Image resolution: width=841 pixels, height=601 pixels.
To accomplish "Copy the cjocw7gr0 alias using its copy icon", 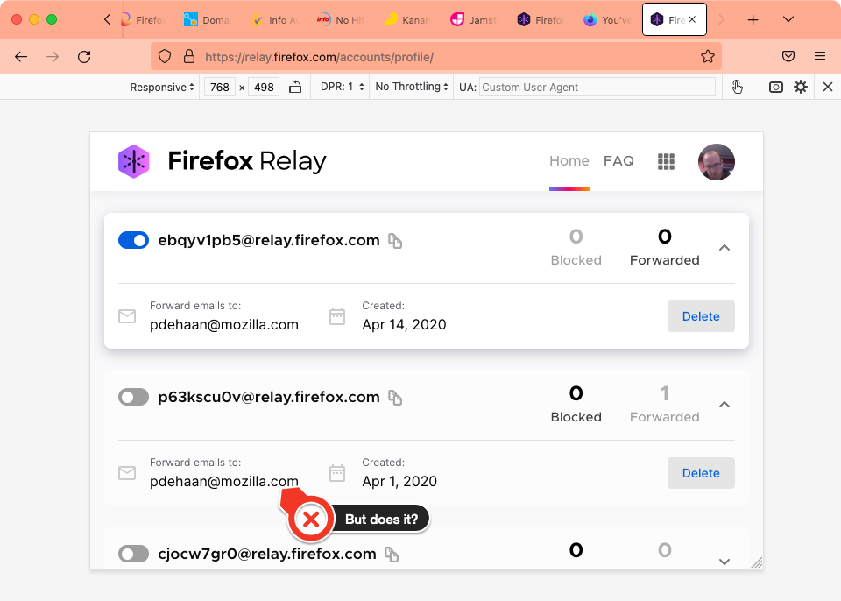I will (x=391, y=554).
